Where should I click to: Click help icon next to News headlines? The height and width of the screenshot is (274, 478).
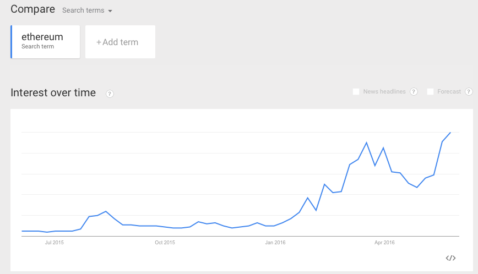(414, 92)
